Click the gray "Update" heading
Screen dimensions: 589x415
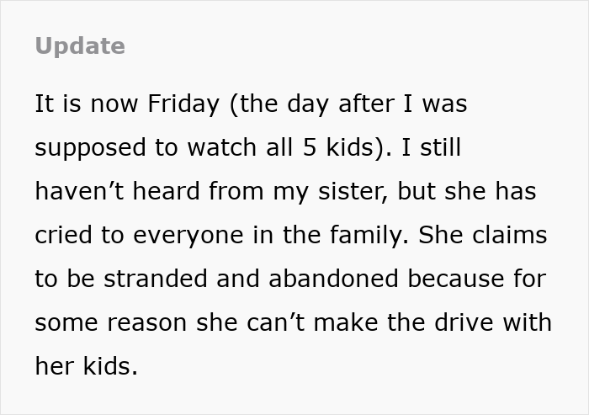click(80, 46)
